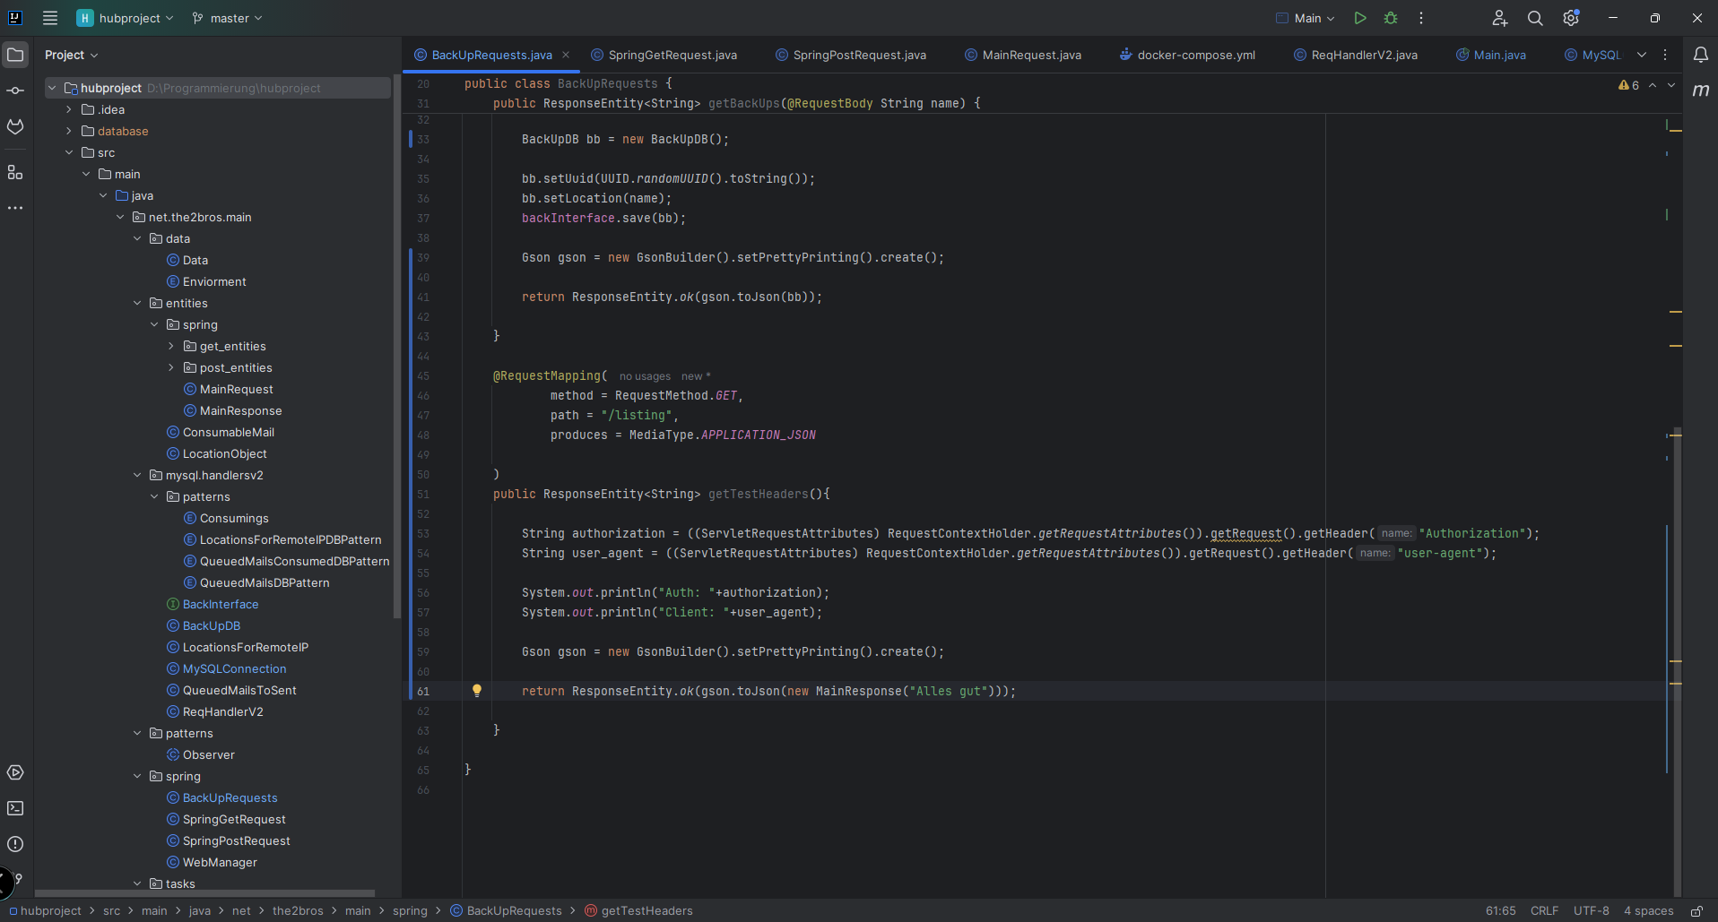This screenshot has width=1718, height=922.
Task: Toggle the Project tool window button
Action: tap(15, 55)
